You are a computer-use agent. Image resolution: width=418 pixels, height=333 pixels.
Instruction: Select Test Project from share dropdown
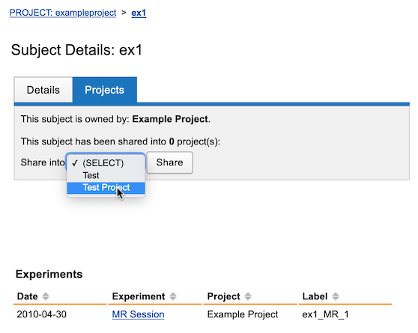click(x=106, y=188)
